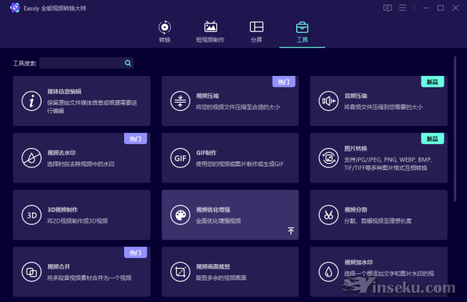Click the magnifier search button
Viewport: 467px width, 302px height.
click(x=128, y=63)
